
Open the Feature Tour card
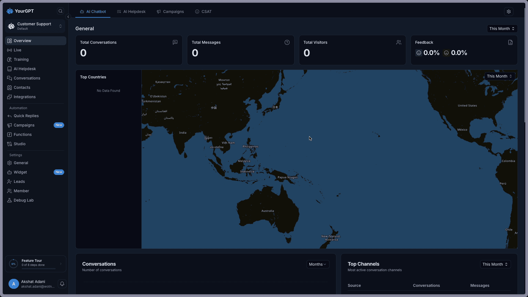pyautogui.click(x=35, y=264)
